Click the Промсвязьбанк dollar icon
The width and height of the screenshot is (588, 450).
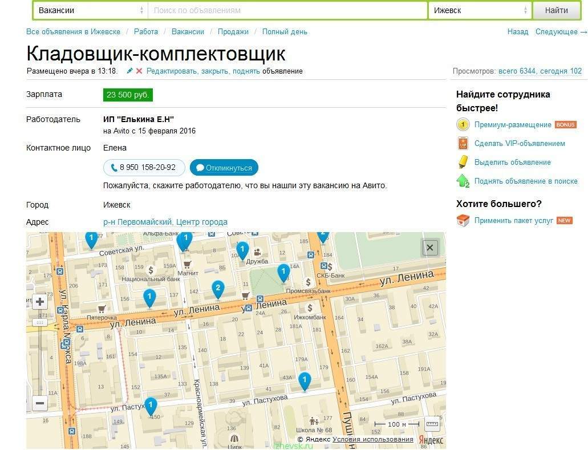coord(308,282)
